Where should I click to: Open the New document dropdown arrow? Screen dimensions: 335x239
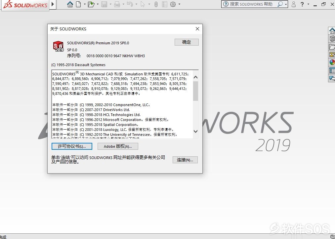tap(85, 4)
